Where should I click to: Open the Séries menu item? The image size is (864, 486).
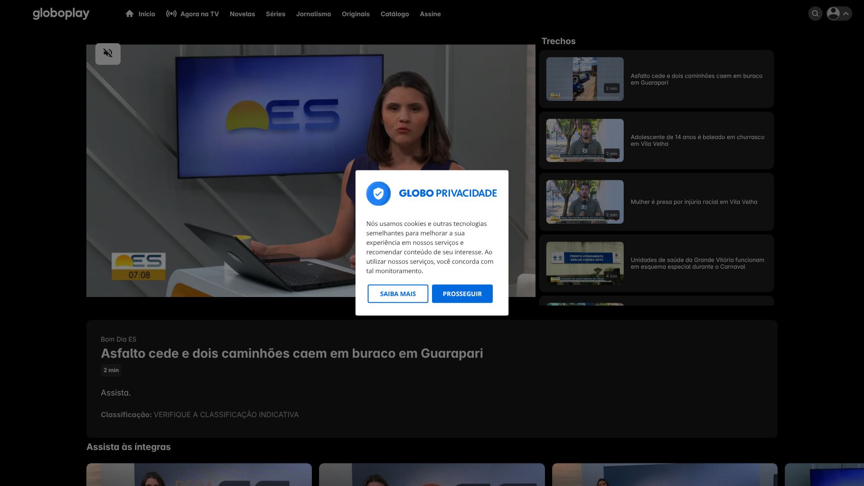275,14
